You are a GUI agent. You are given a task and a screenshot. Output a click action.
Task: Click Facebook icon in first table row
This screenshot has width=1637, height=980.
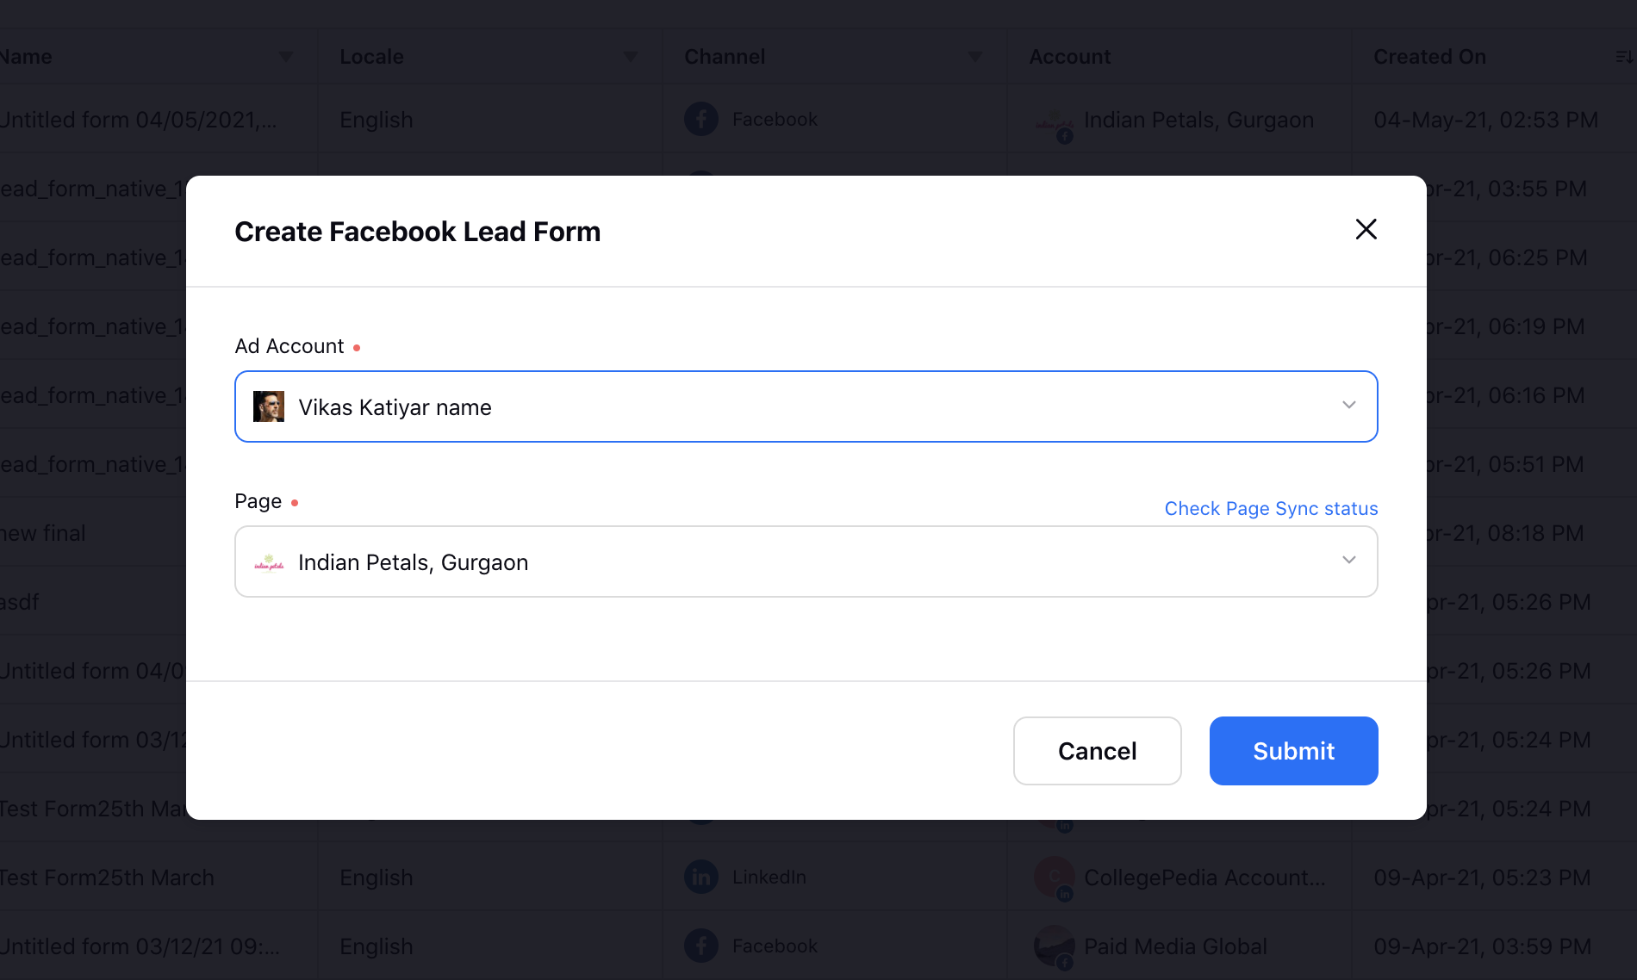pyautogui.click(x=701, y=119)
